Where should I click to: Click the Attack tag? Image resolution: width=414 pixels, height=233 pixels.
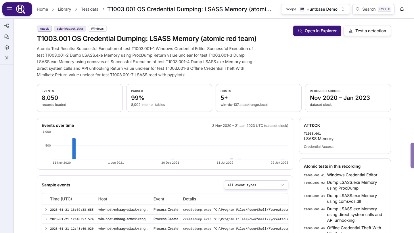[x=44, y=28]
